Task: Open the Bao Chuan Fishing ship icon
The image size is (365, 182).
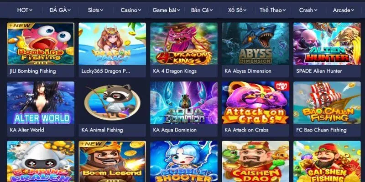Action: click(x=327, y=103)
